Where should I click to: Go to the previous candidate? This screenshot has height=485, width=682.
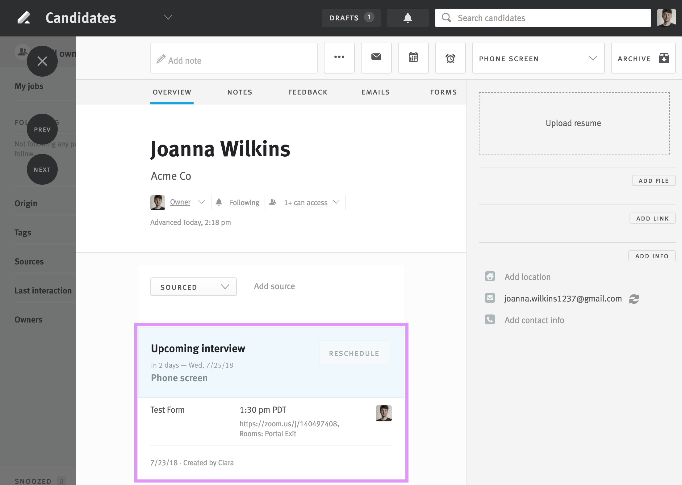(x=42, y=129)
